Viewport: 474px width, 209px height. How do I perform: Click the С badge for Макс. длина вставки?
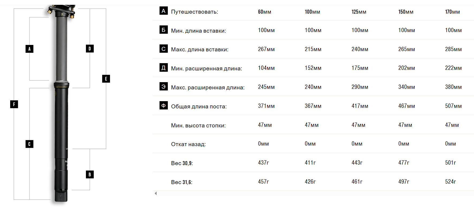pos(164,49)
